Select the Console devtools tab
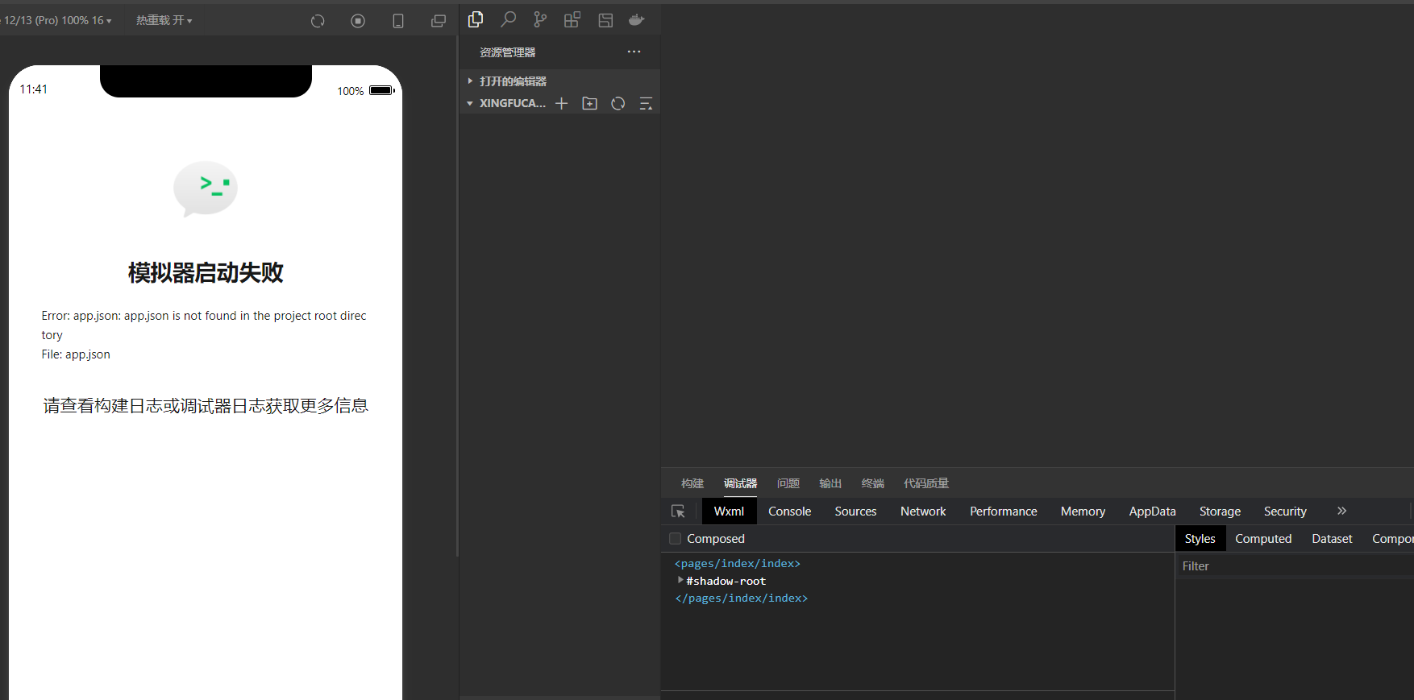The height and width of the screenshot is (700, 1414). [x=790, y=512]
